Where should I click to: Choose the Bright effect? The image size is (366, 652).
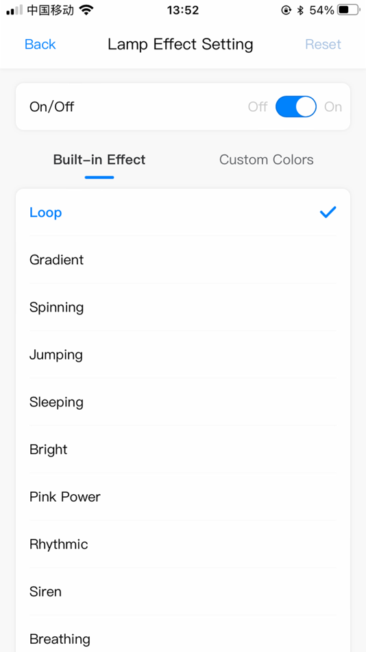[x=183, y=450]
